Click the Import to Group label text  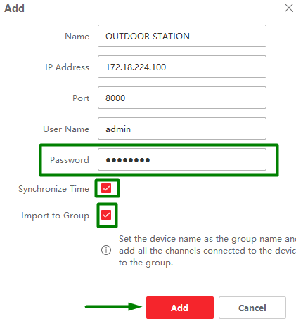55,216
